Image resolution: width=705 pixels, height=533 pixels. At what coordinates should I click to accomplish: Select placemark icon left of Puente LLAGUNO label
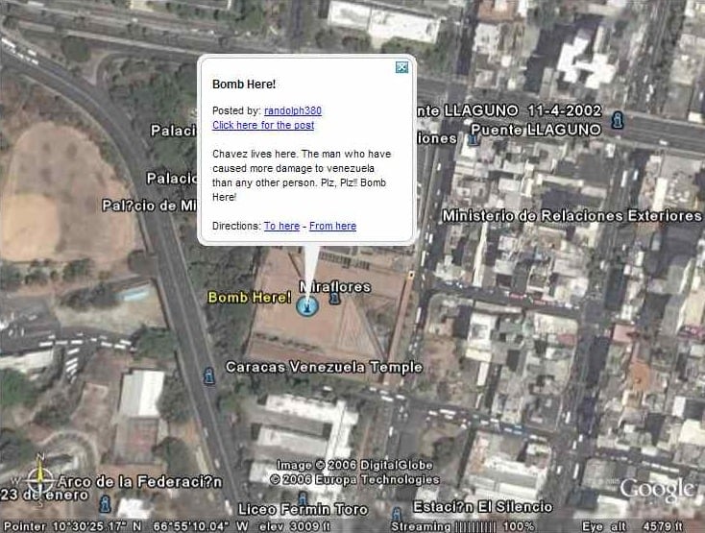473,139
